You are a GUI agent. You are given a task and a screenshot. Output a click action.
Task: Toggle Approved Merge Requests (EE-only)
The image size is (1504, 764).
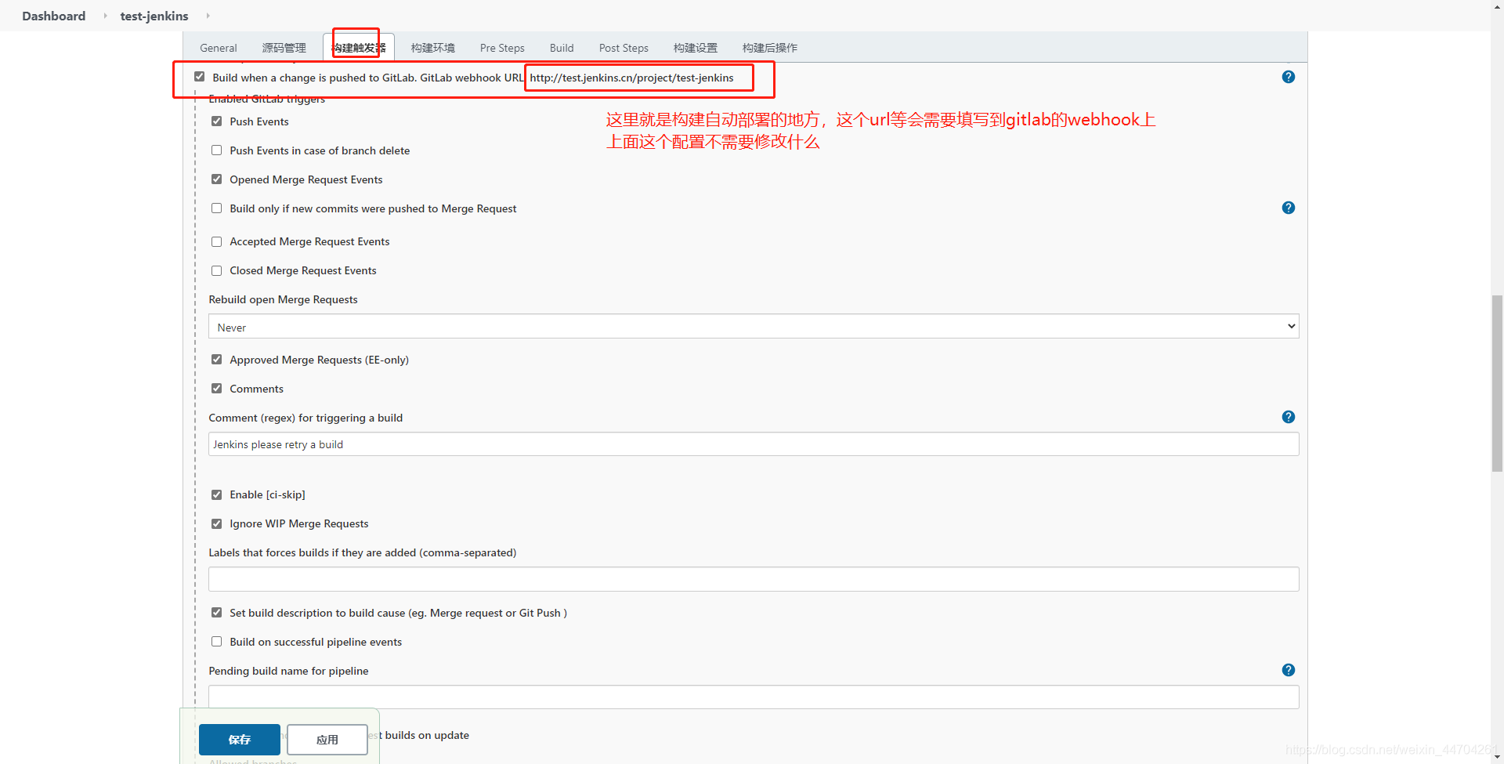point(217,360)
